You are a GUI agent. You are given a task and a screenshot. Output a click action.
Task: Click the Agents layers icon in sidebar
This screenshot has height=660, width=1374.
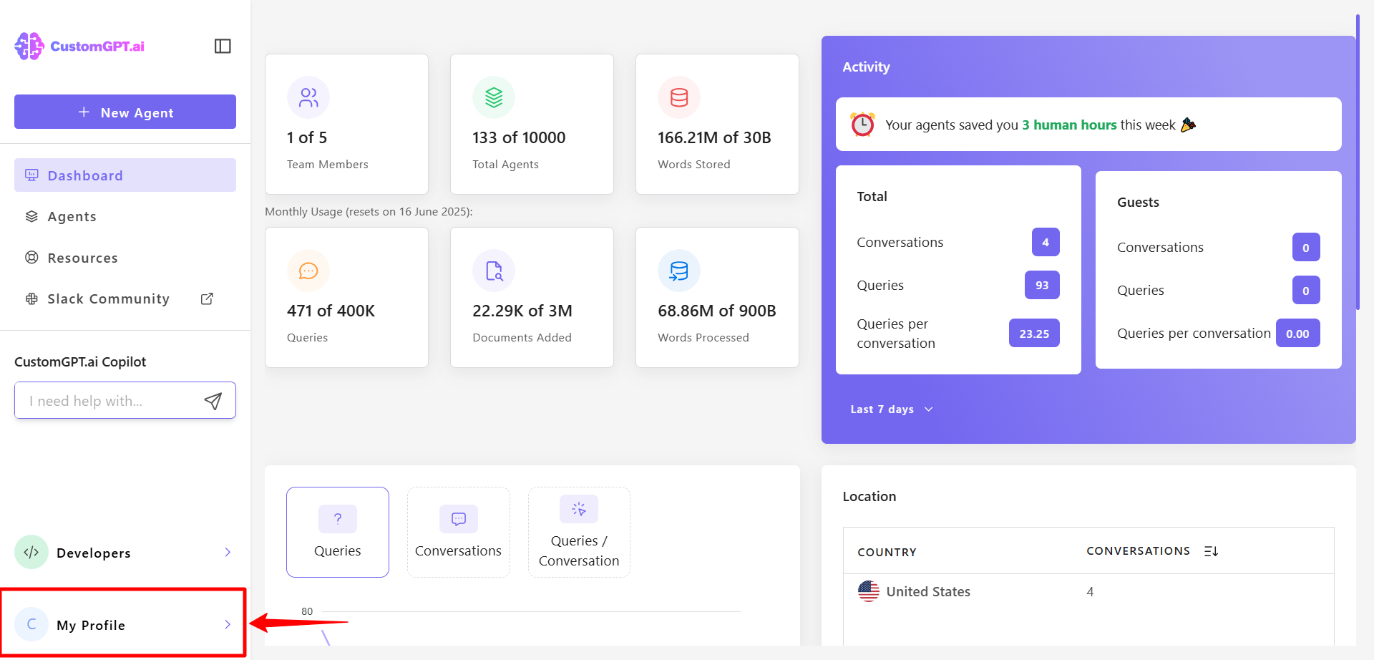[x=31, y=216]
